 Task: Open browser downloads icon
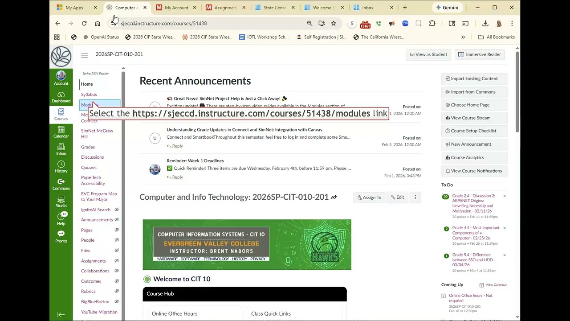485,23
